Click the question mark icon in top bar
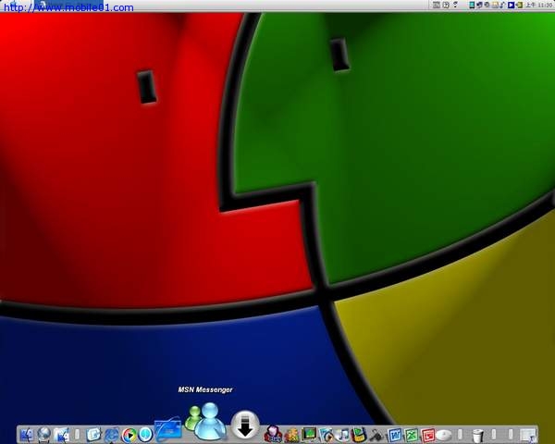Viewport: 555px width, 444px height. [x=455, y=5]
